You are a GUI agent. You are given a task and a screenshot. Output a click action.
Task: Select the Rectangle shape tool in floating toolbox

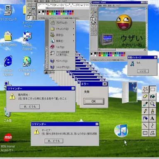145,133
